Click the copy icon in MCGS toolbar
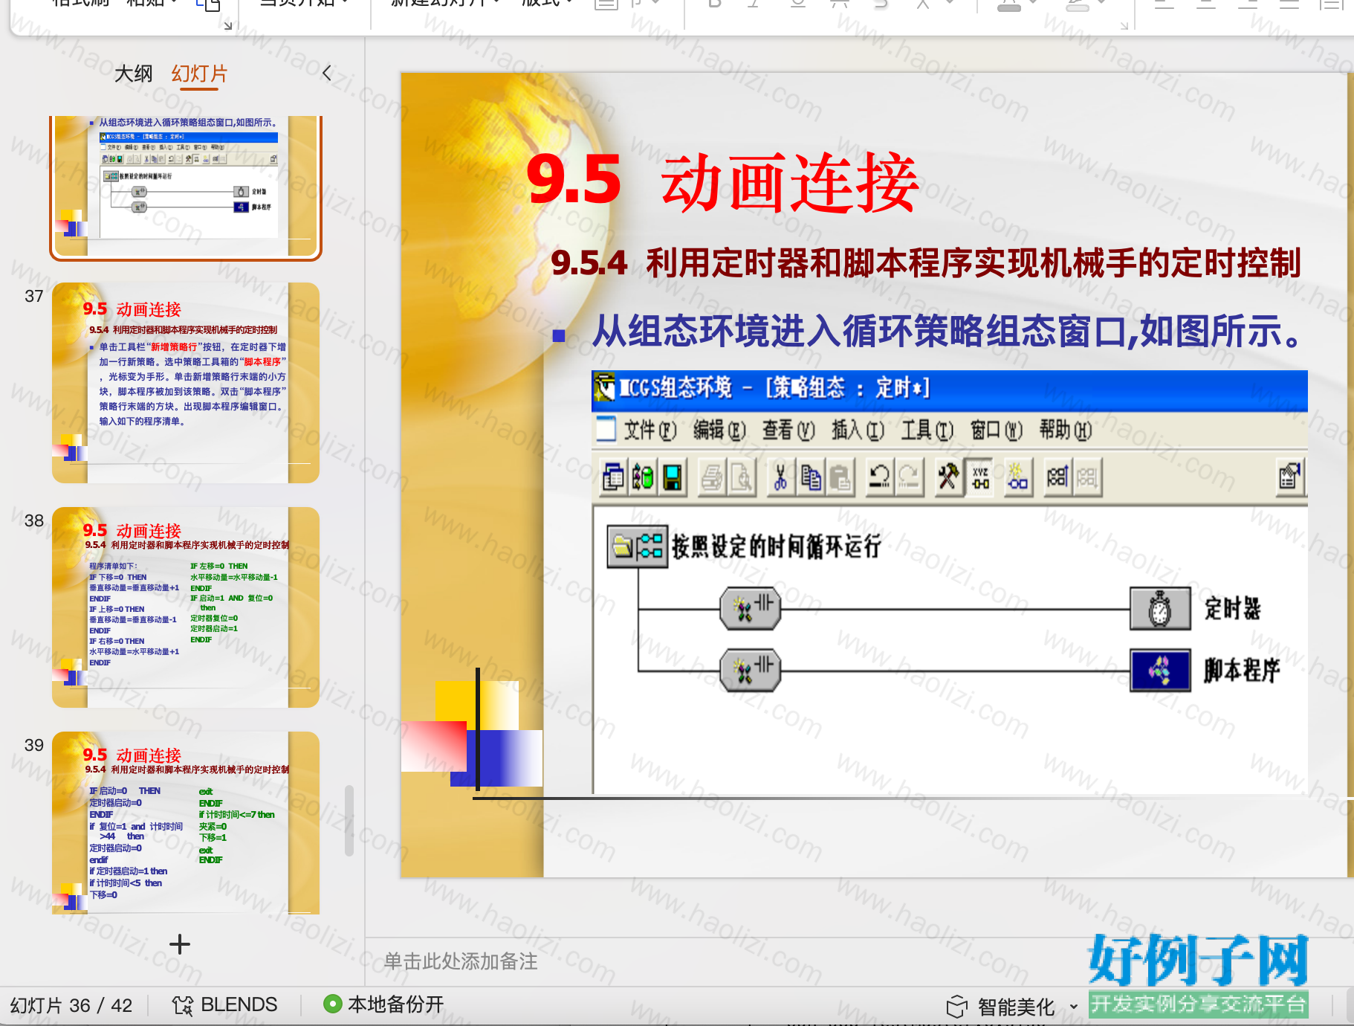 coord(811,477)
